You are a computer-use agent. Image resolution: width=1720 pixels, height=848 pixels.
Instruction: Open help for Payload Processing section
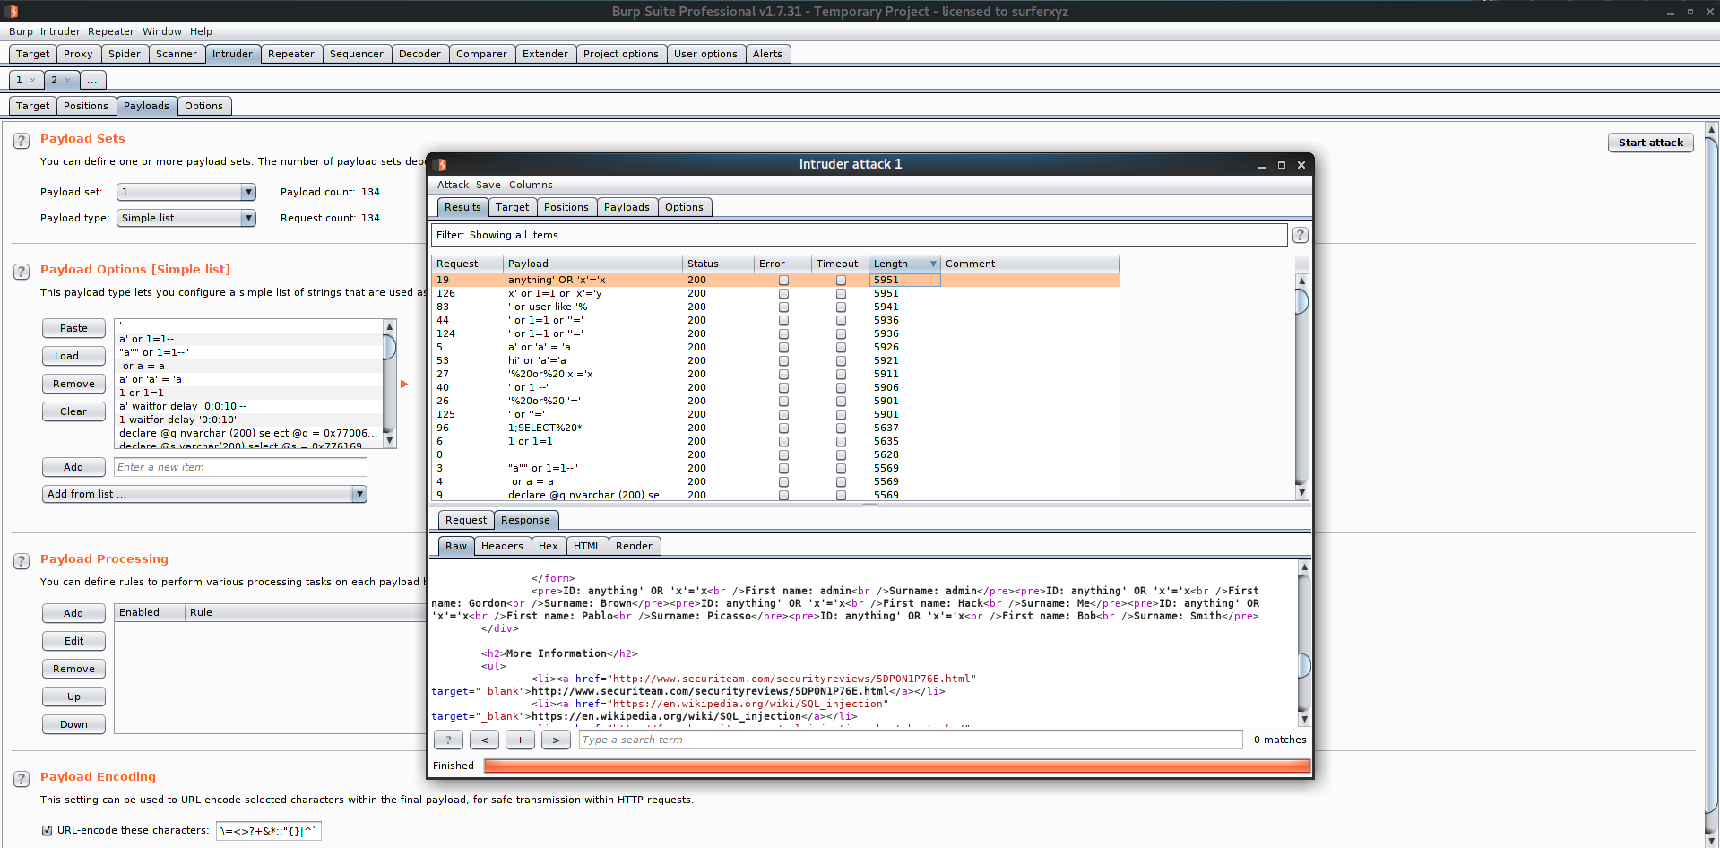(x=22, y=561)
